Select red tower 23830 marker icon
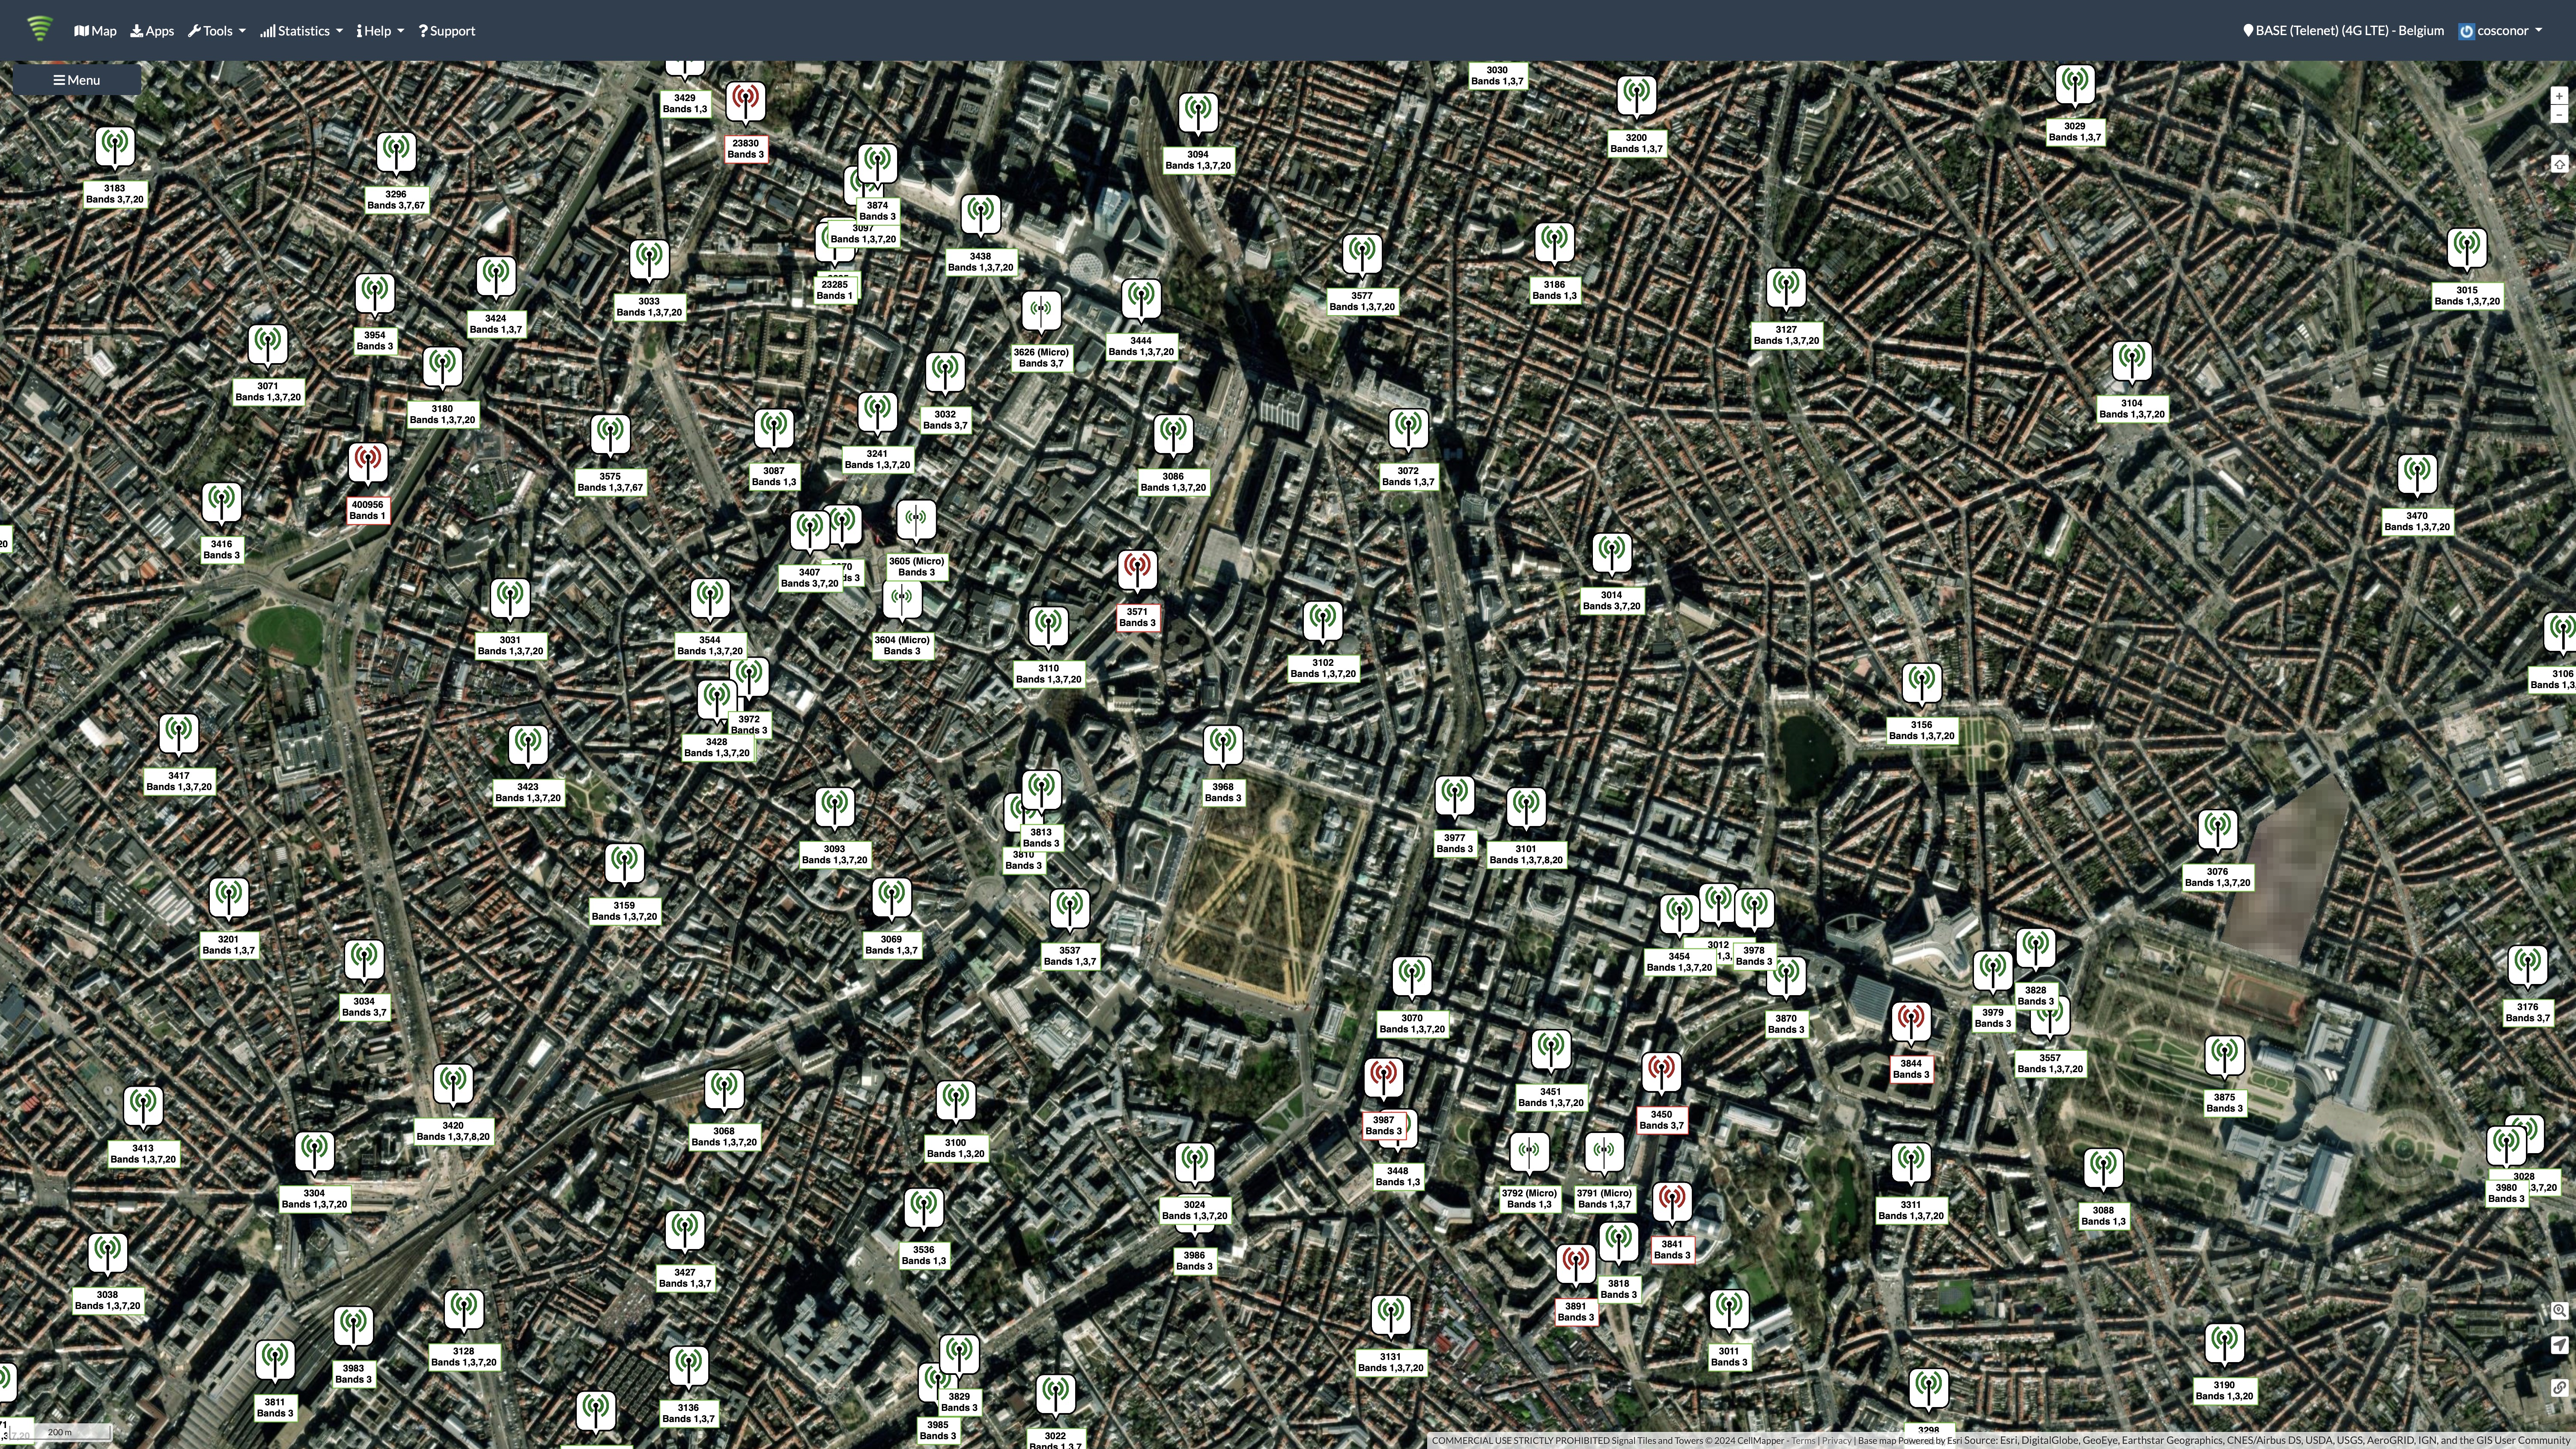Image resolution: width=2576 pixels, height=1449 pixels. point(745,104)
